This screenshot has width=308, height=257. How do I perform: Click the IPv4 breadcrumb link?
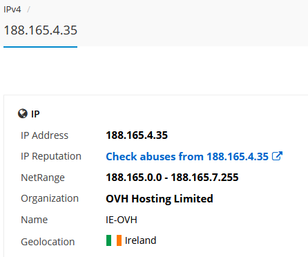pos(12,10)
